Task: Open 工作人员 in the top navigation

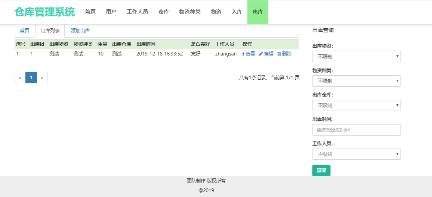Action: tap(137, 12)
